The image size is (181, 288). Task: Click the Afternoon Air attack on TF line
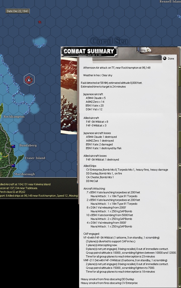tap(117, 68)
